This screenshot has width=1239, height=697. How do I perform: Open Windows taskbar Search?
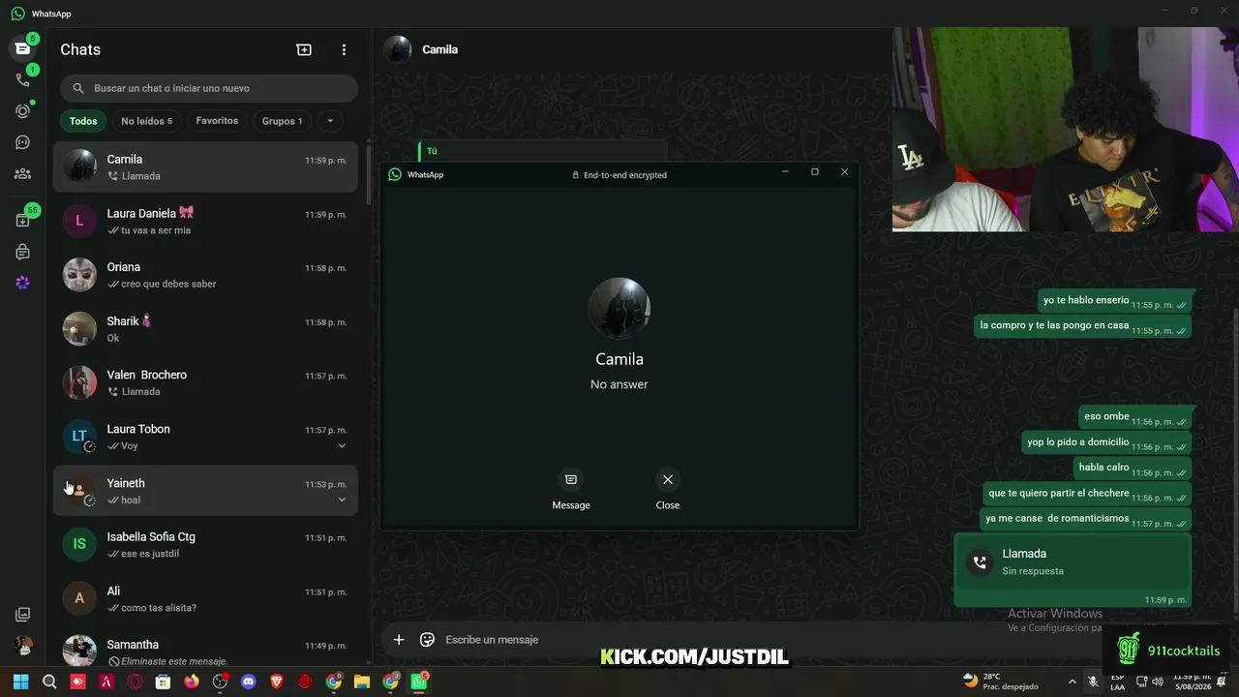click(49, 682)
